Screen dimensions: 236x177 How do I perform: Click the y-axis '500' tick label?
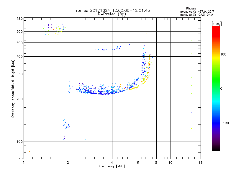(x=19, y=43)
